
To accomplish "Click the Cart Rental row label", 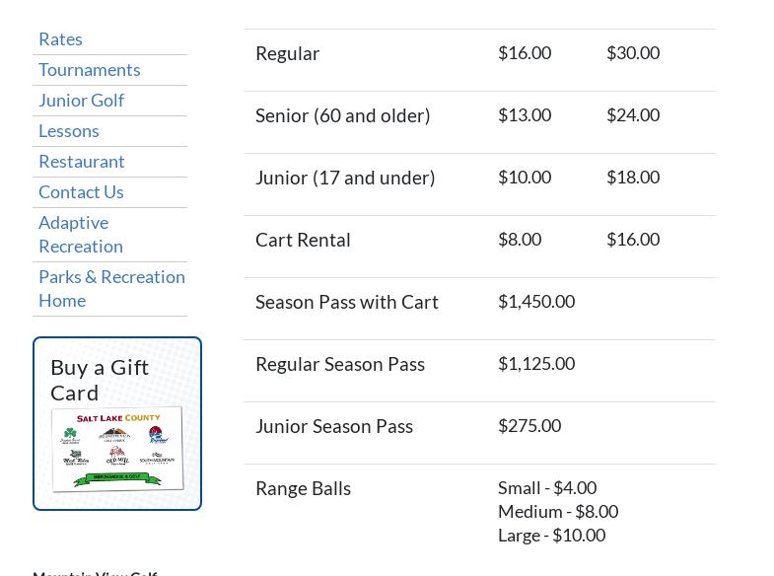I will coord(303,240).
